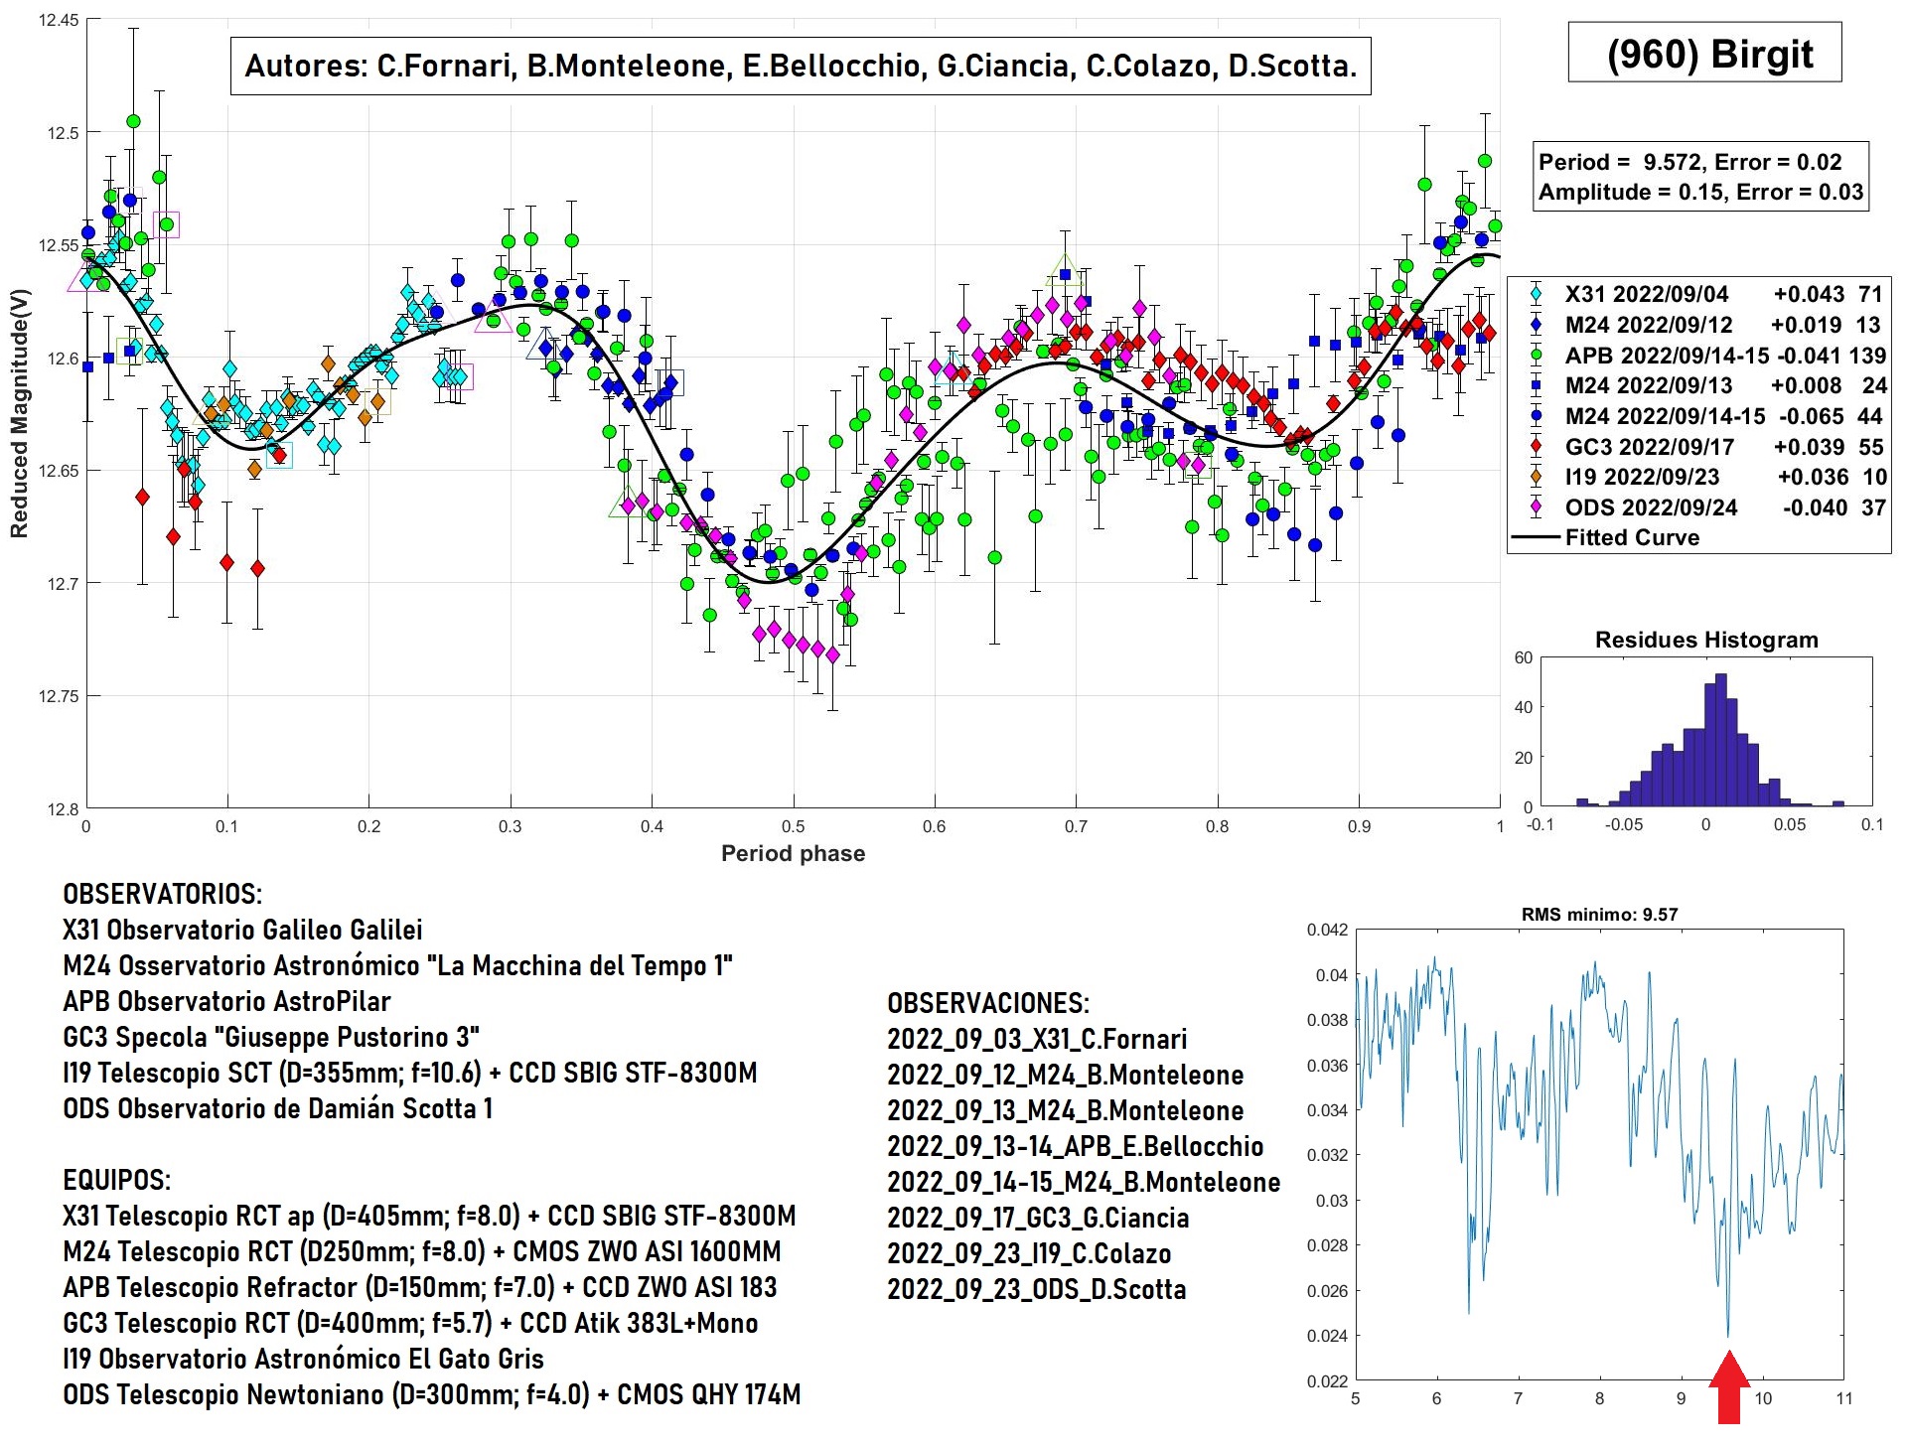Click the 'I19 Telescopio SCT' line

click(410, 1073)
